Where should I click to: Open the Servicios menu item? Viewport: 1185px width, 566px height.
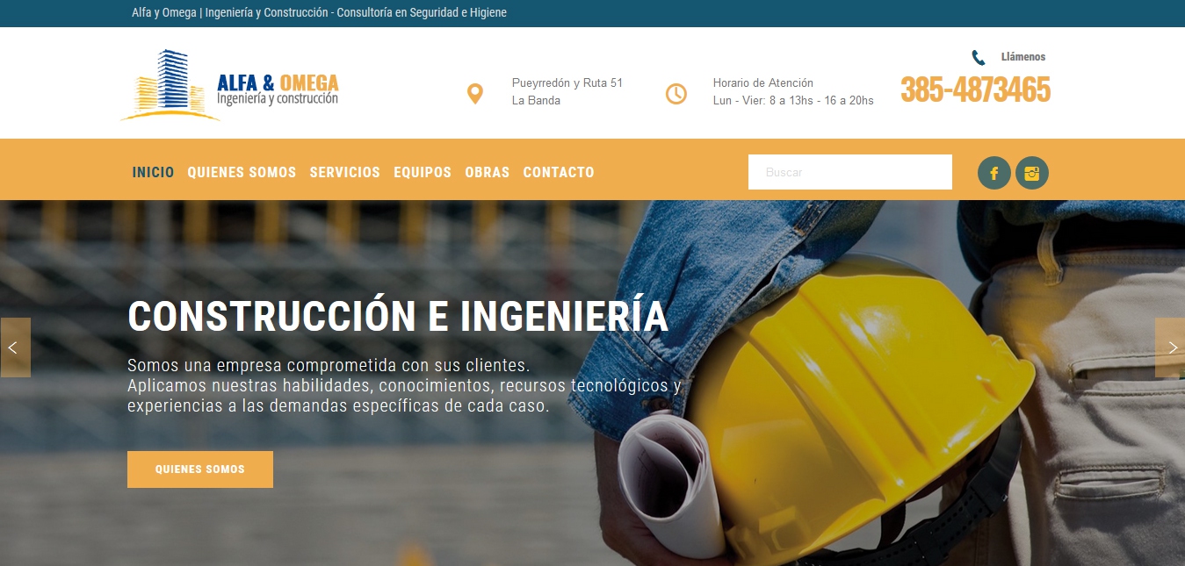(344, 172)
